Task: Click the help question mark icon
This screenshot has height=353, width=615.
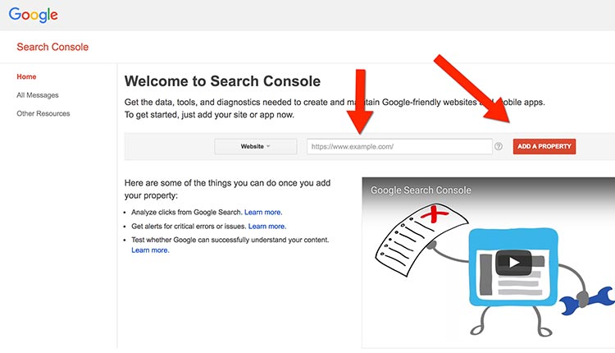Action: tap(499, 146)
